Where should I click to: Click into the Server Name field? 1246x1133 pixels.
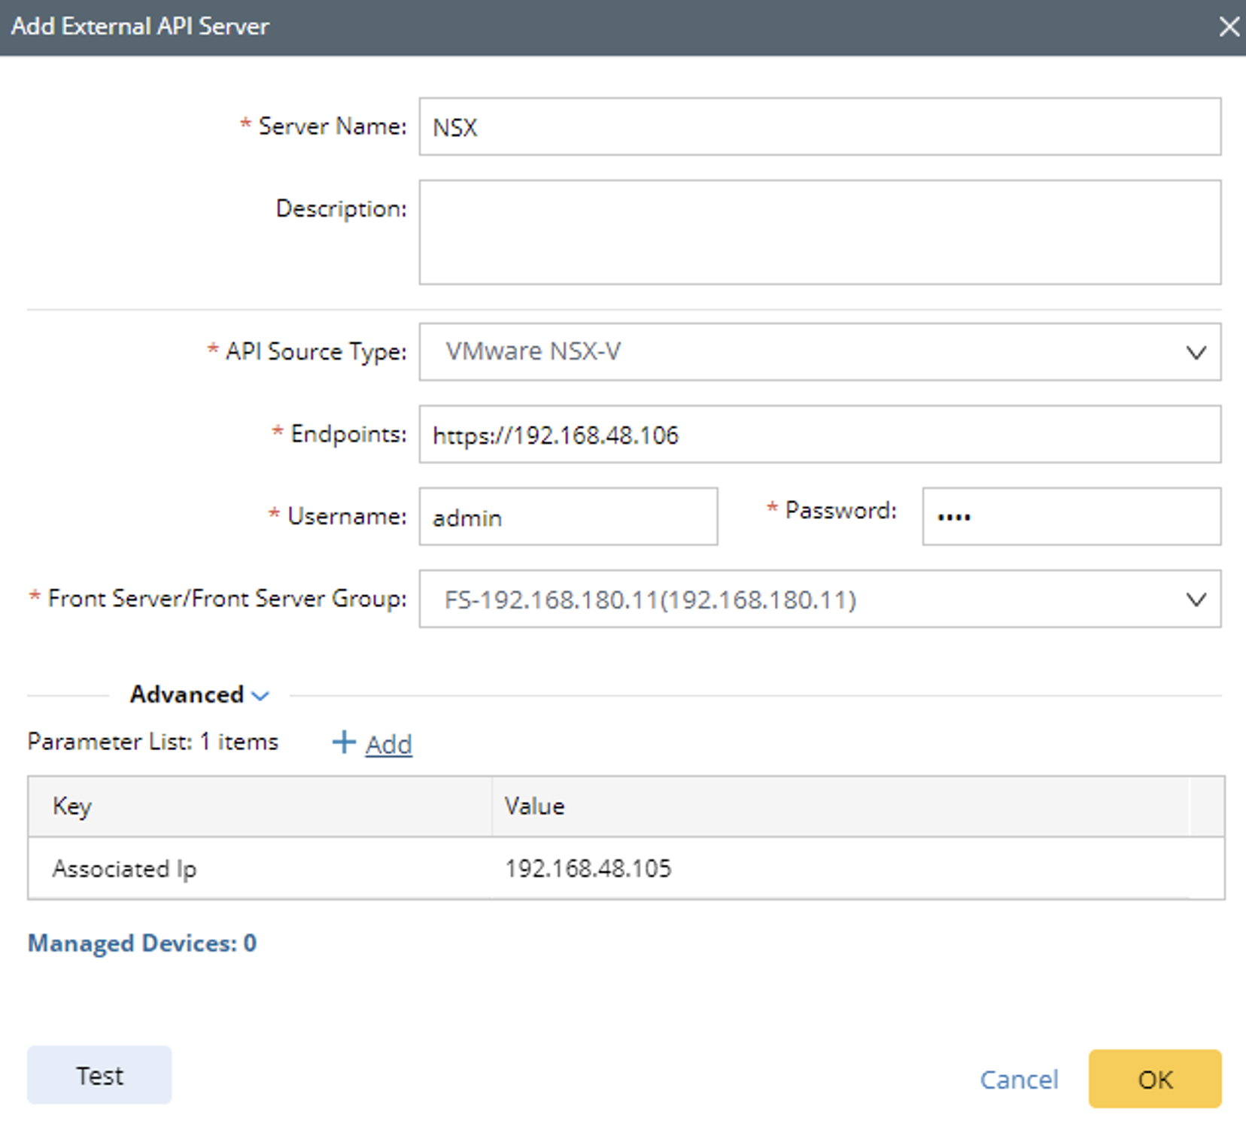pyautogui.click(x=819, y=126)
